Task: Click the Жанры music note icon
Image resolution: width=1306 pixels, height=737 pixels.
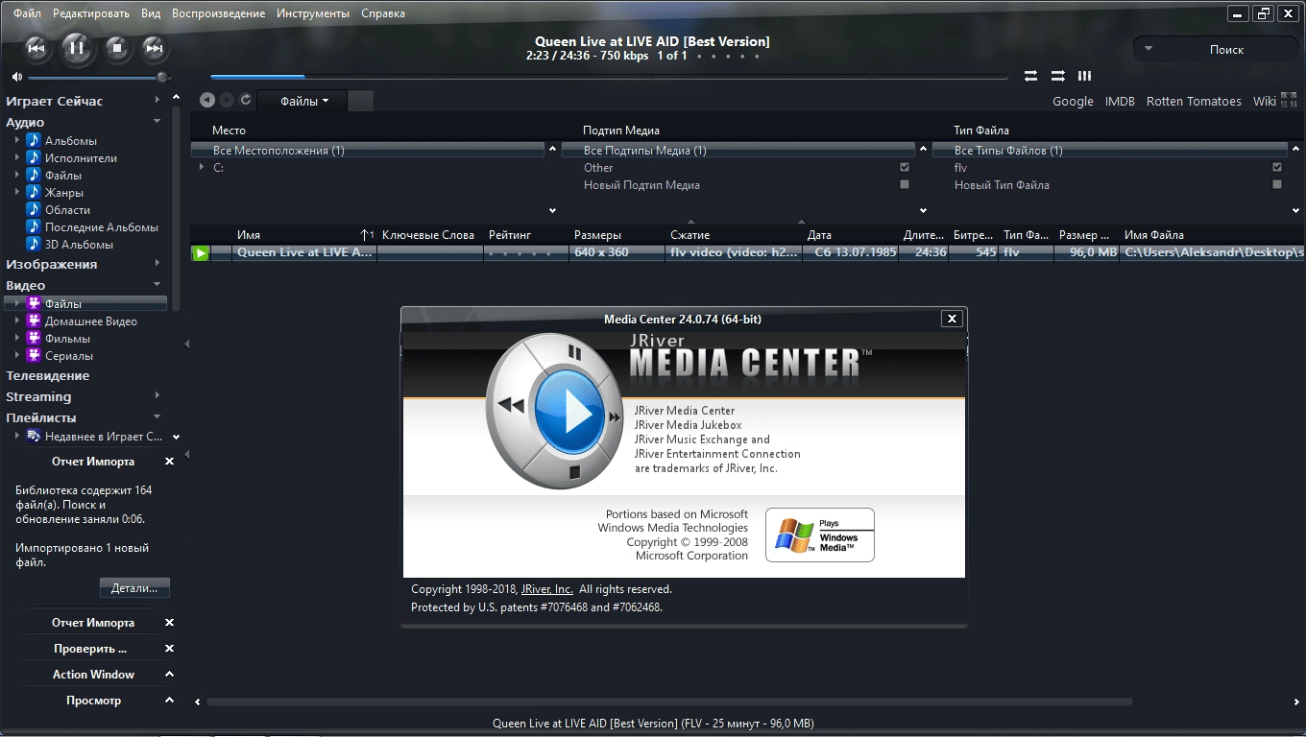Action: [x=34, y=193]
